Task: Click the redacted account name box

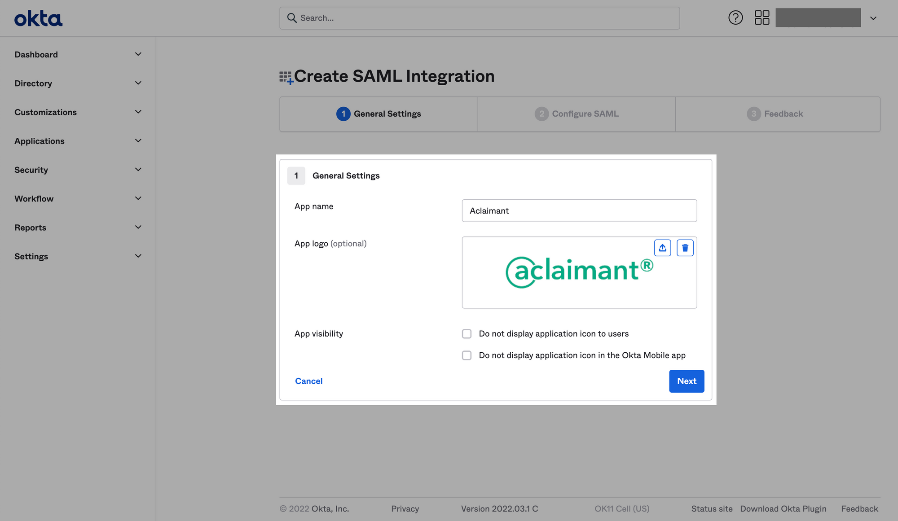Action: tap(818, 18)
